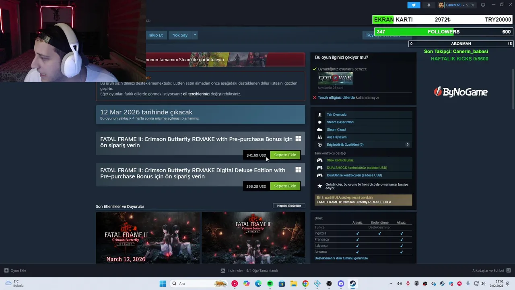This screenshot has height=290, width=515.
Task: Click the $58.29 USD price
Action: pos(256,186)
